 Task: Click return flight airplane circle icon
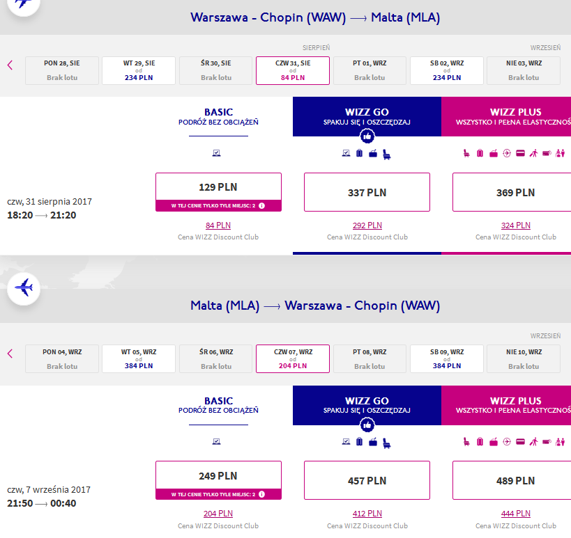[24, 288]
